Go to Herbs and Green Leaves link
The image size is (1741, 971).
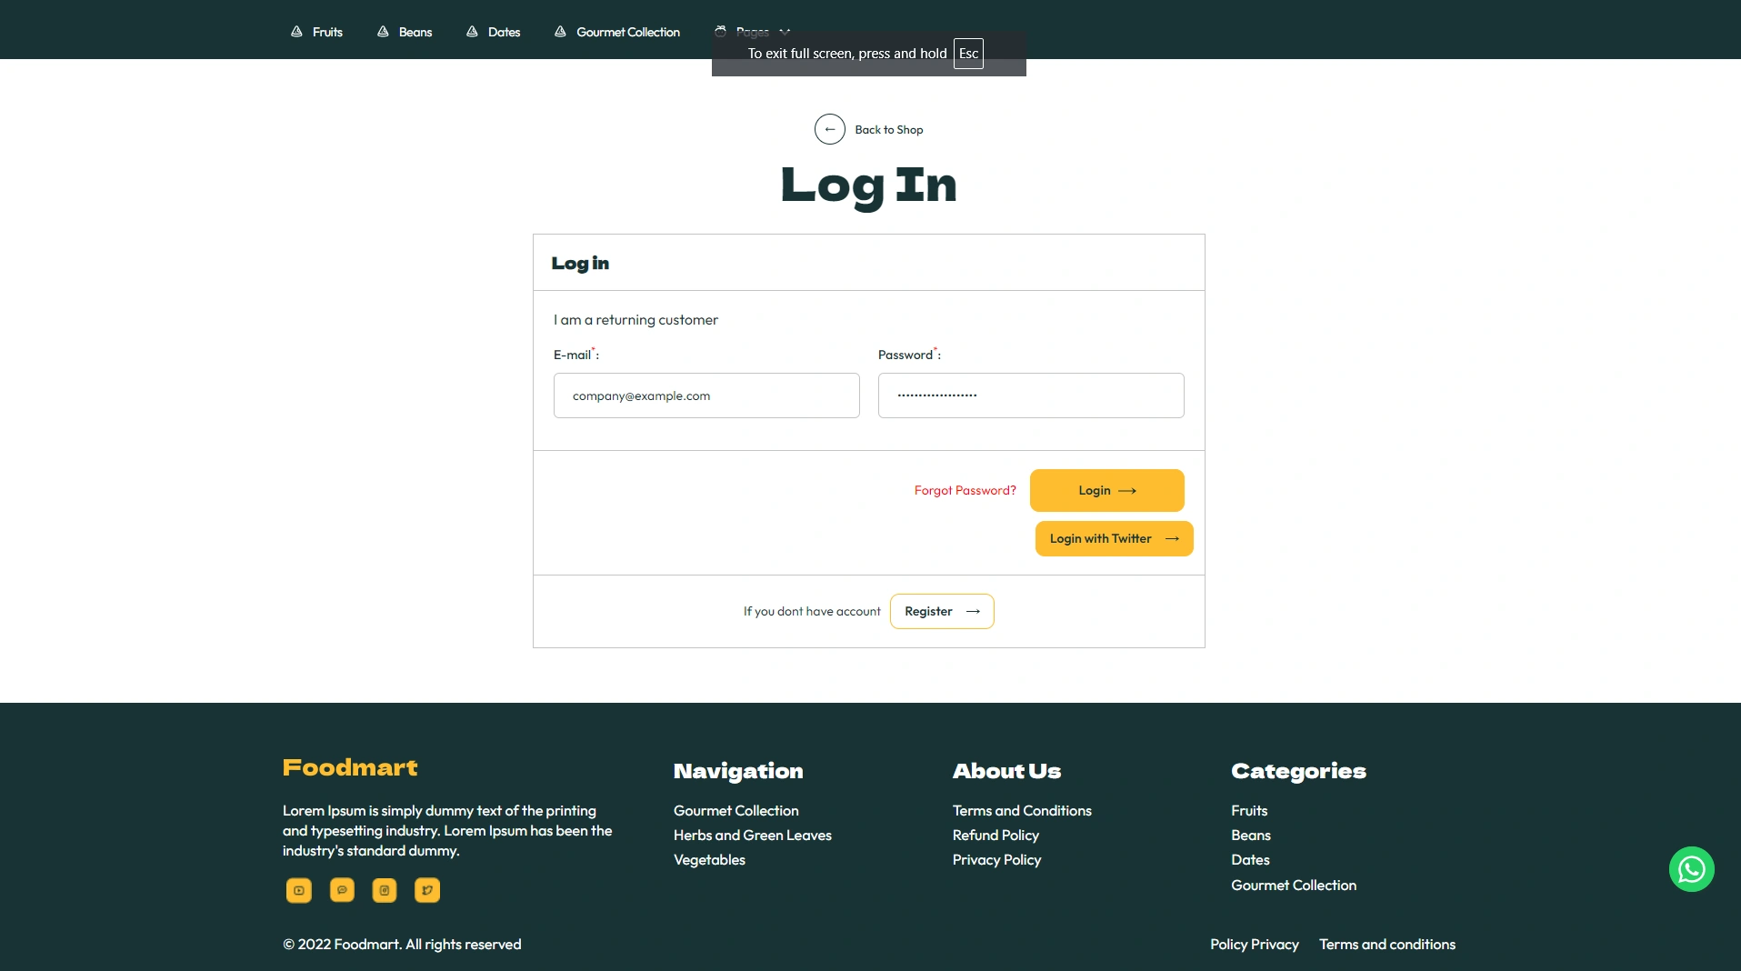(752, 835)
